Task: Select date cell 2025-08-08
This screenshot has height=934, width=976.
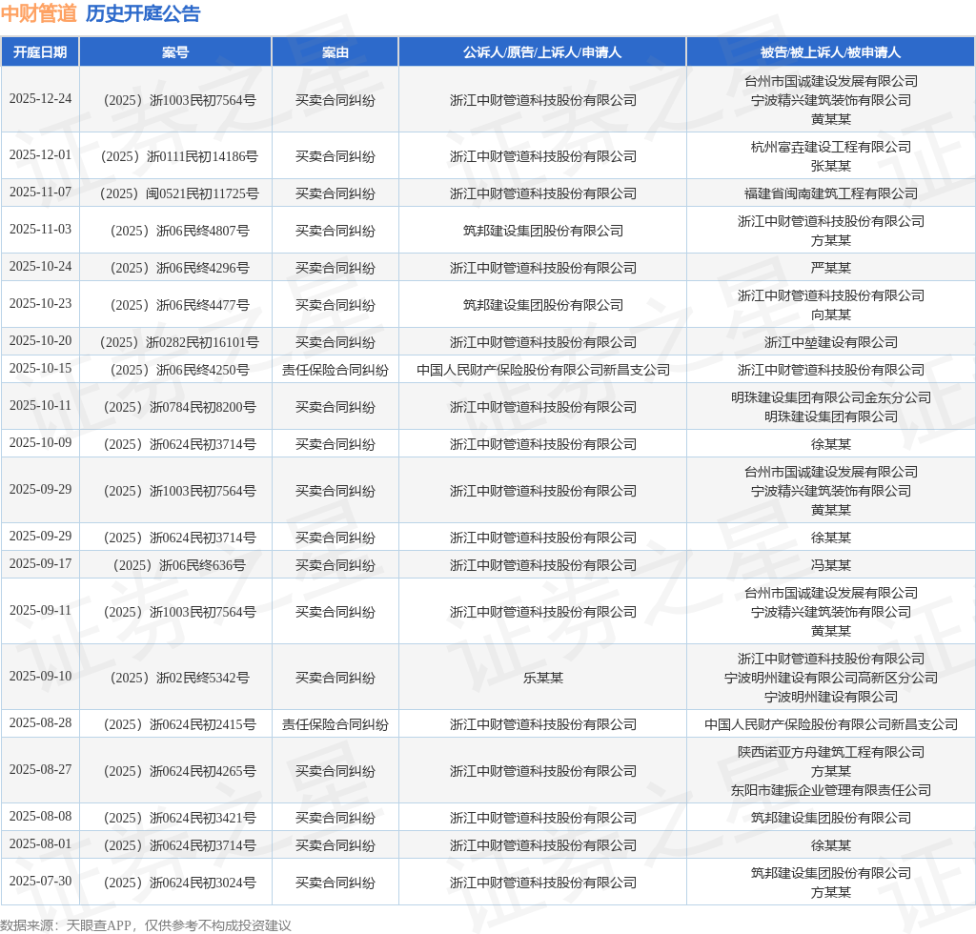Action: pyautogui.click(x=40, y=816)
